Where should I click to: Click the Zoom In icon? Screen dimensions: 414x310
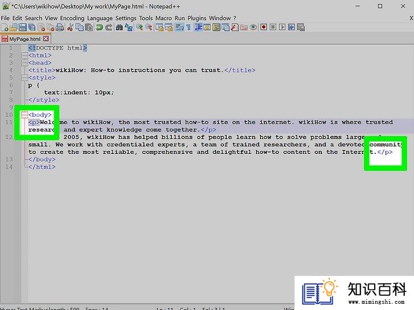point(139,27)
